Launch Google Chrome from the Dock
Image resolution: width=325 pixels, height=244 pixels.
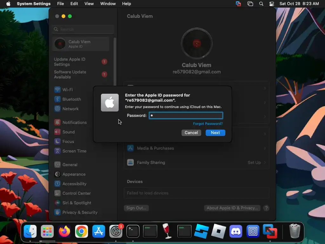[x=82, y=231]
